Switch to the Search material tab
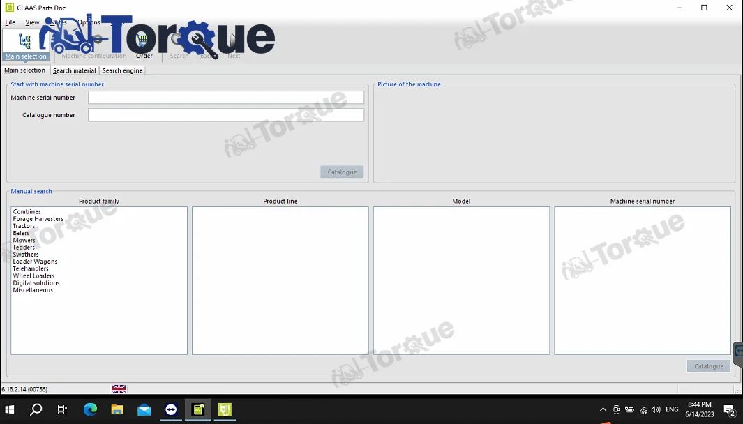Viewport: 743px width, 424px height. pos(75,70)
